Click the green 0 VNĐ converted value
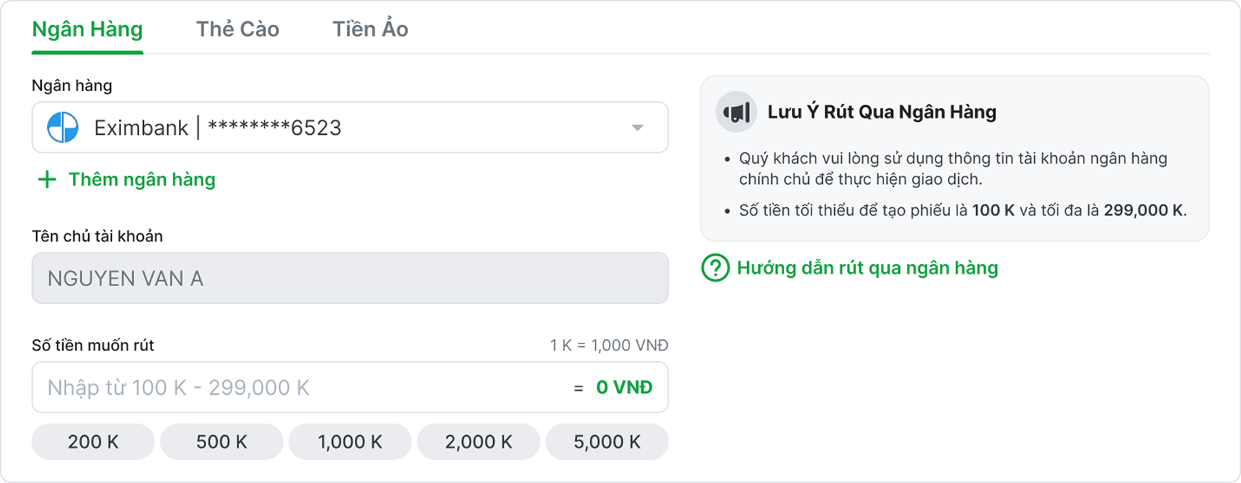Screen dimensions: 1241x483 click(x=624, y=388)
